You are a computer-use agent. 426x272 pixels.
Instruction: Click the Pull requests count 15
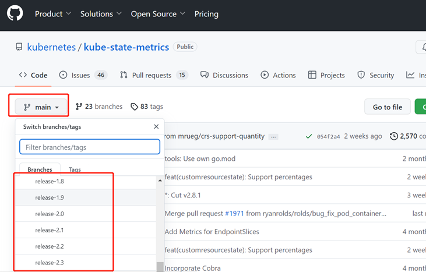coord(182,75)
